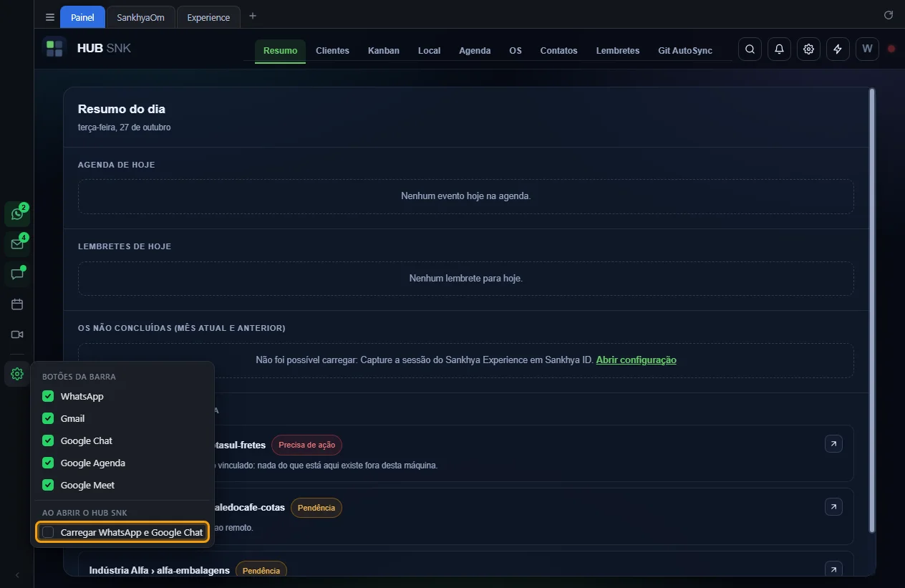The image size is (905, 588).
Task: Open the Google Agenda calendar sidebar icon
Action: pos(17,304)
